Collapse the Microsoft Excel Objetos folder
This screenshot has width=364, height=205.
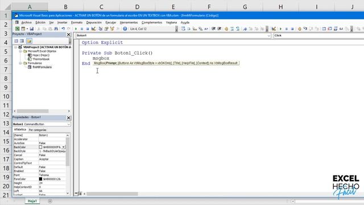click(20, 51)
